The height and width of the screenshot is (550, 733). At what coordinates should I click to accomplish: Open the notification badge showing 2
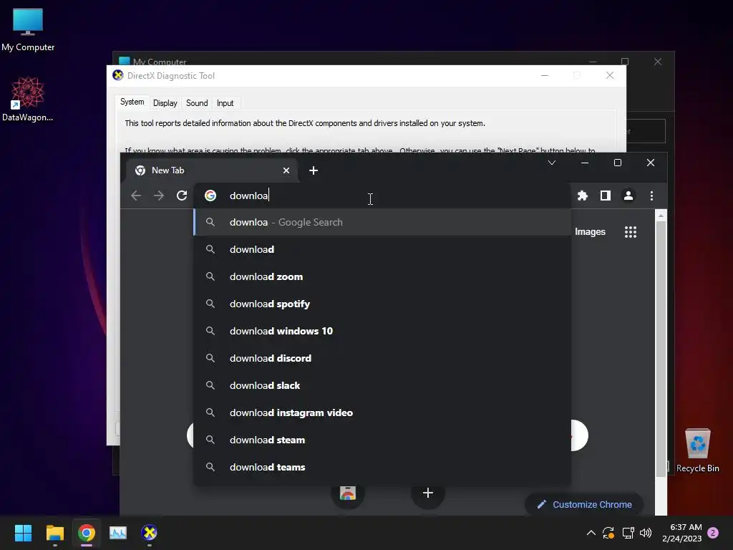(713, 533)
